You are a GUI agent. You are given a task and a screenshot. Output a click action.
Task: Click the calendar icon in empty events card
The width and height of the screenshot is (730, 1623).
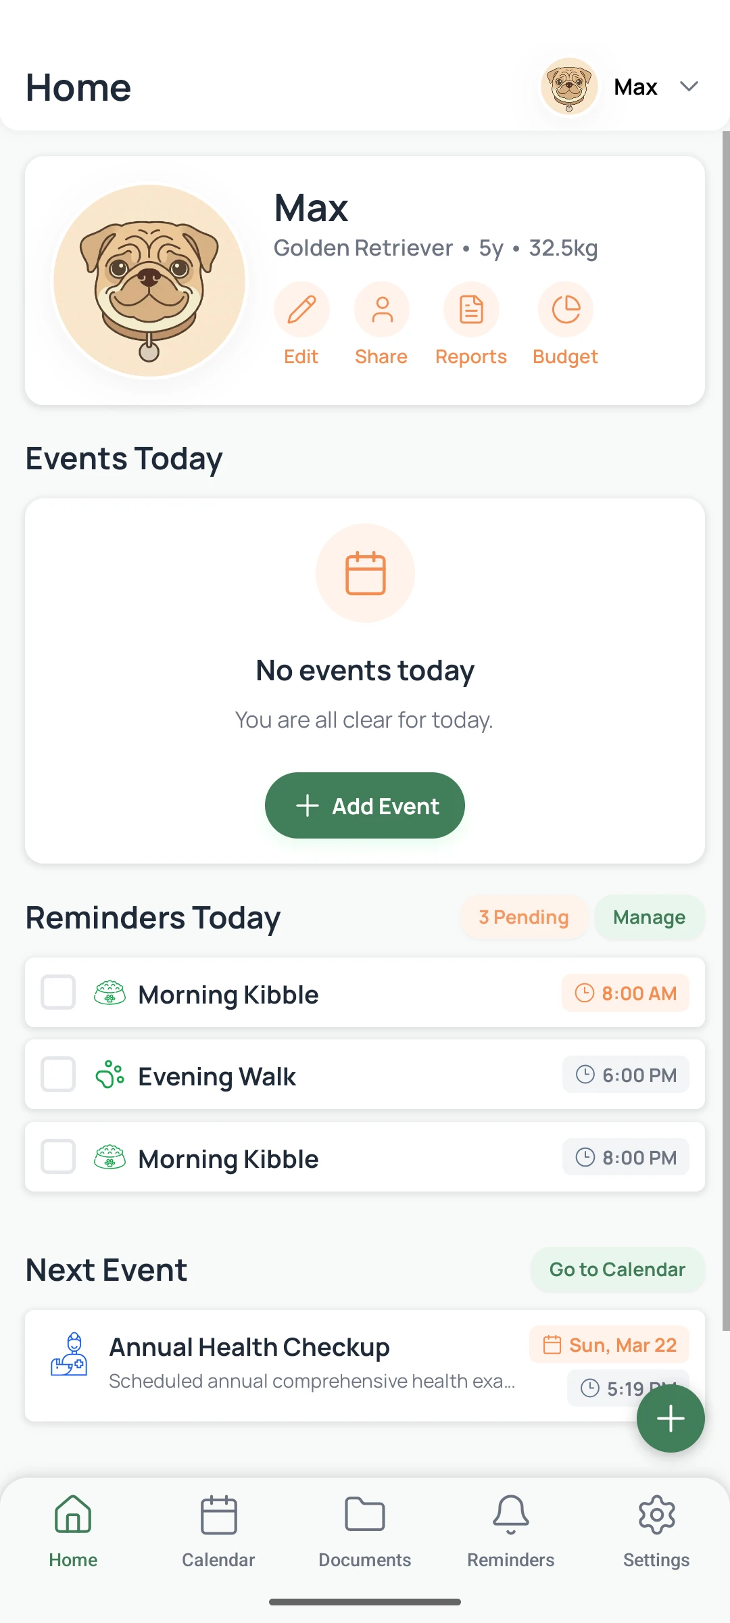[x=365, y=573]
